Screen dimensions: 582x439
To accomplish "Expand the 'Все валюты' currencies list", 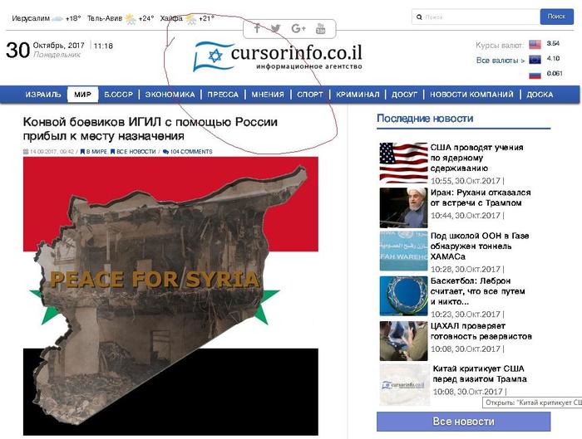I will click(500, 61).
